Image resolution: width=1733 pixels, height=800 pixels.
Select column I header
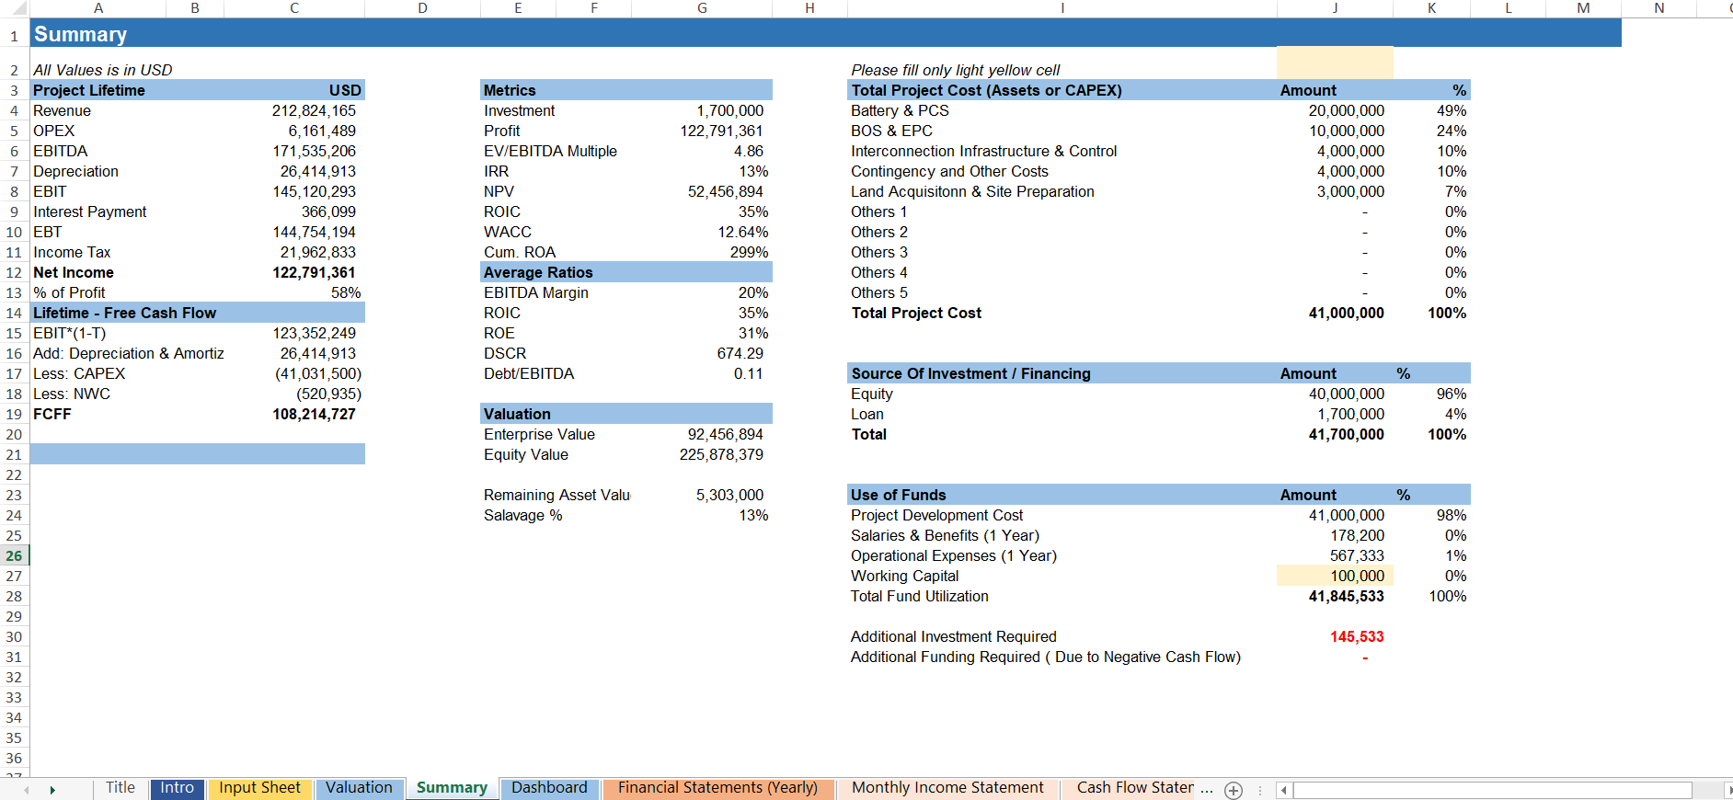(1062, 8)
